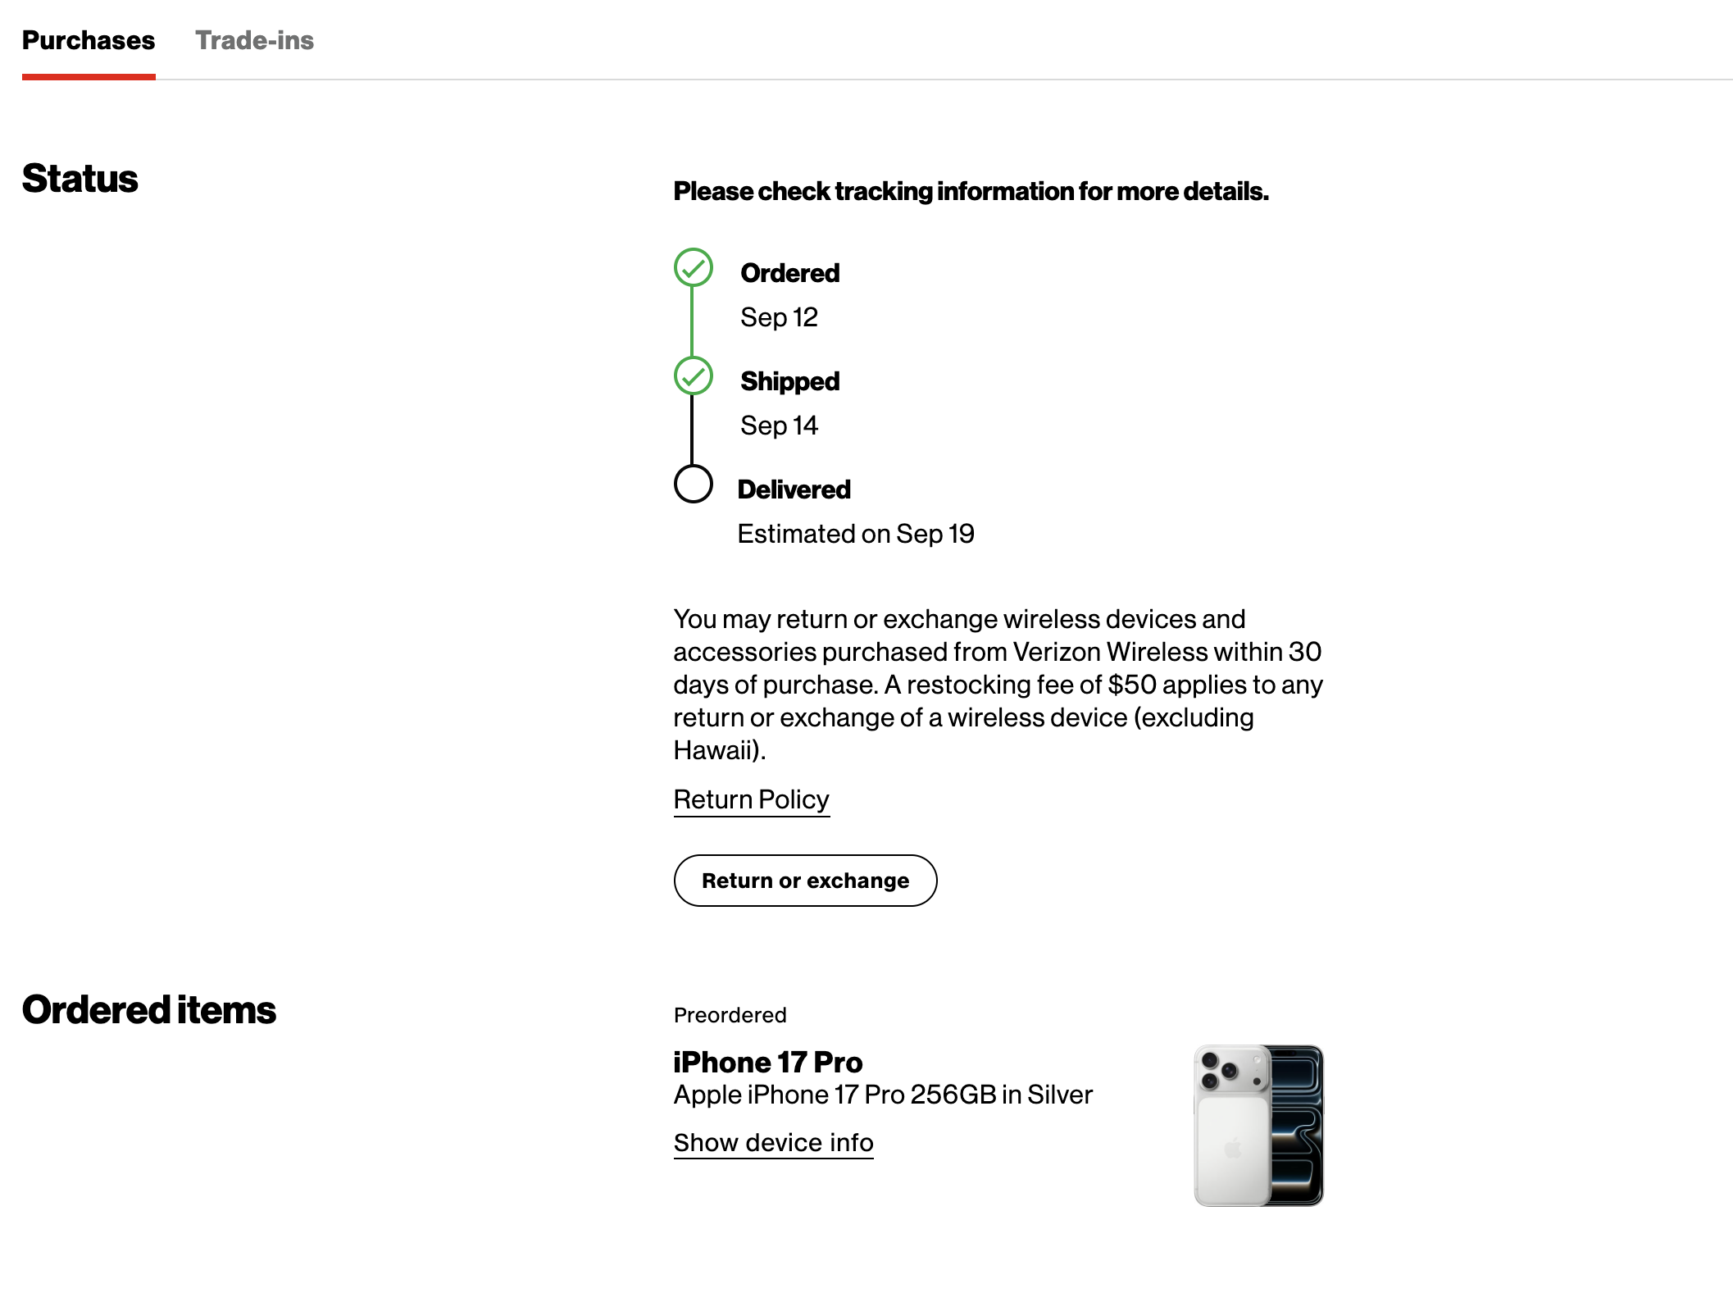The width and height of the screenshot is (1733, 1302).
Task: Select the Purchases tab
Action: coord(89,40)
